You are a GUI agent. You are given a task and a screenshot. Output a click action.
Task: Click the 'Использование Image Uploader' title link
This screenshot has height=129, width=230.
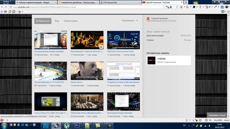tap(49, 52)
